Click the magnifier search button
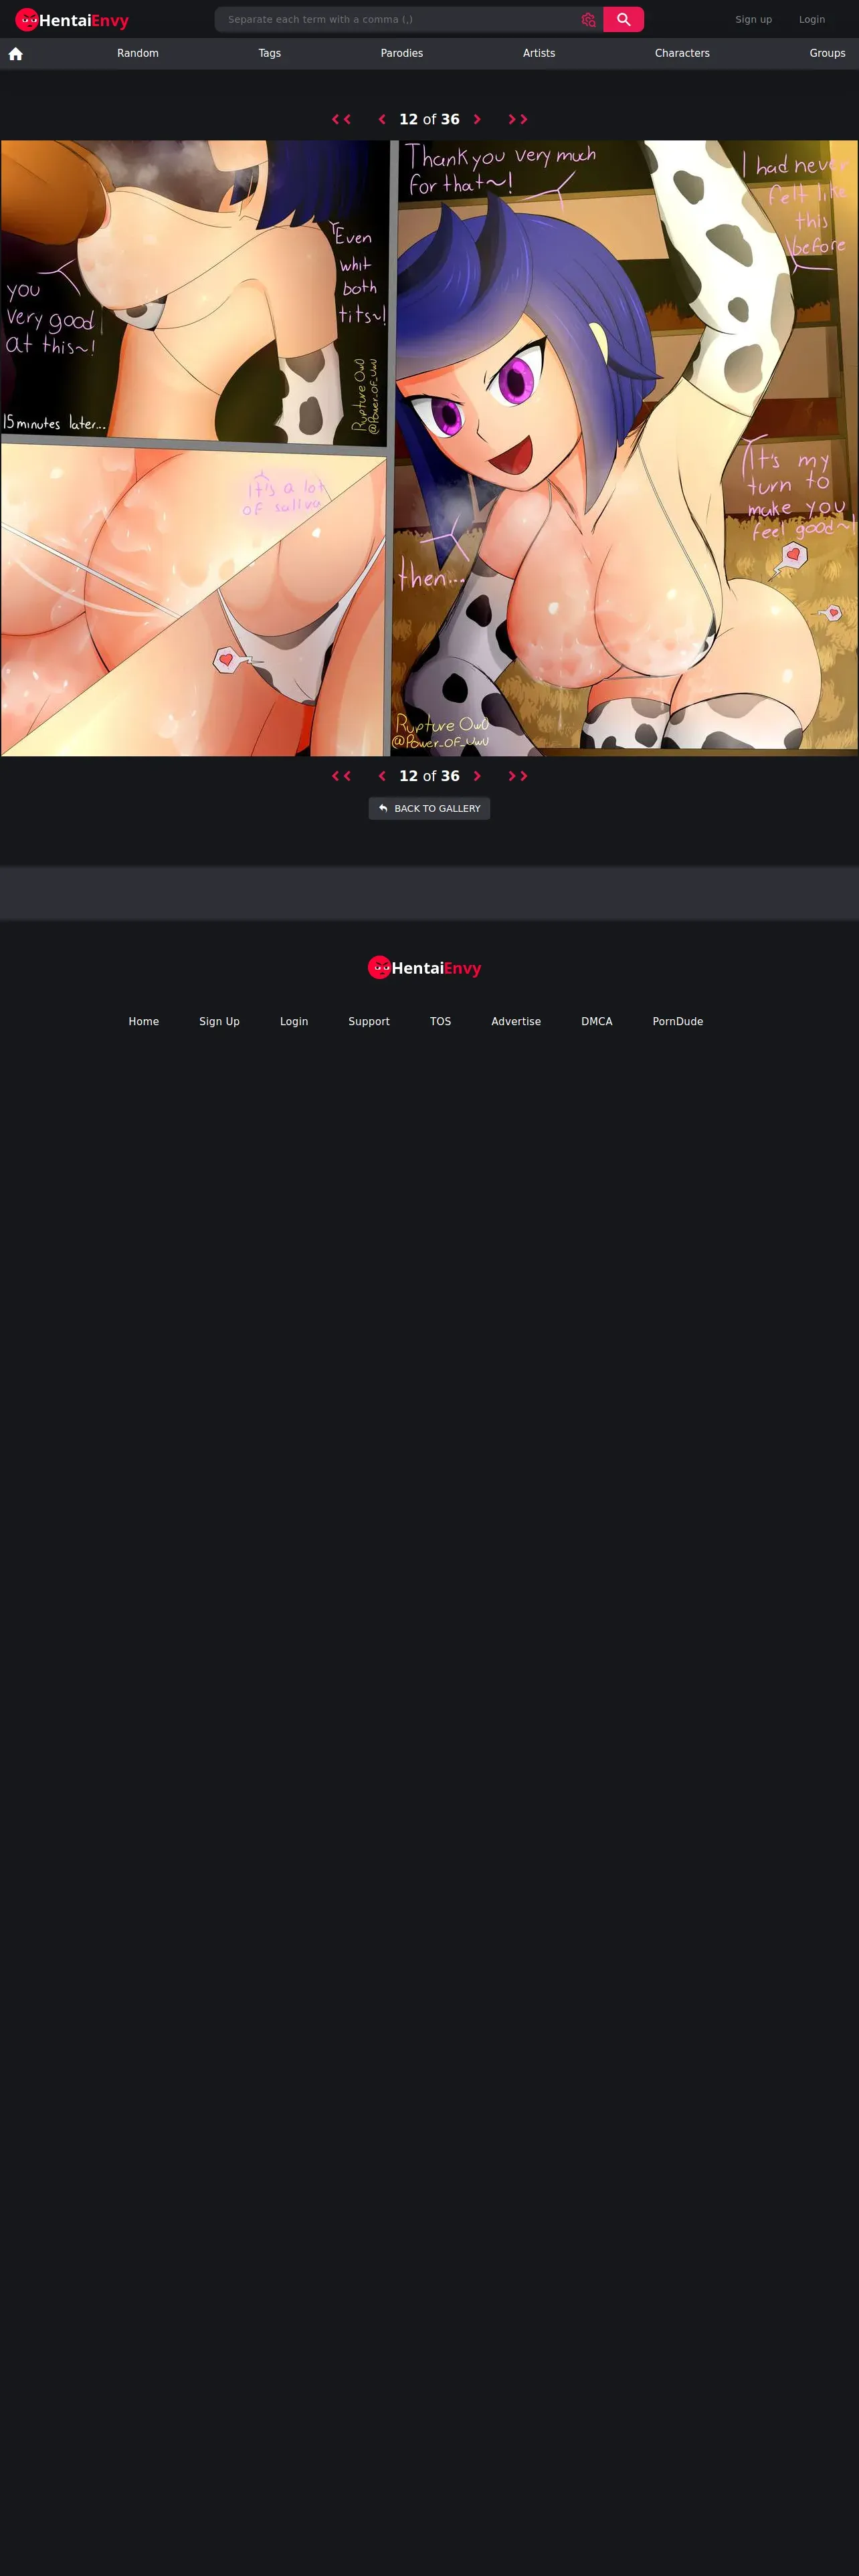859x2576 pixels. click(623, 20)
